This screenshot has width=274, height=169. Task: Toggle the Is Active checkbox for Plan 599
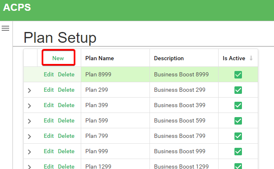(238, 121)
